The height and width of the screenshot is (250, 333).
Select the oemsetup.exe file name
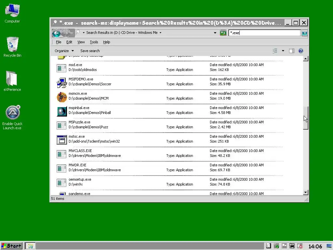[x=80, y=179]
